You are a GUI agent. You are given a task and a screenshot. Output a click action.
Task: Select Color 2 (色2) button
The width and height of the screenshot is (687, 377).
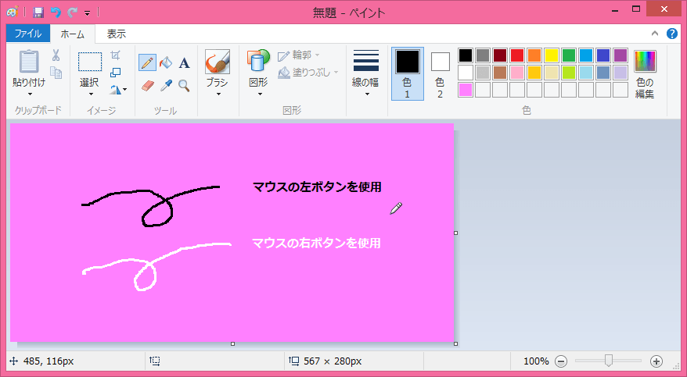click(x=440, y=73)
